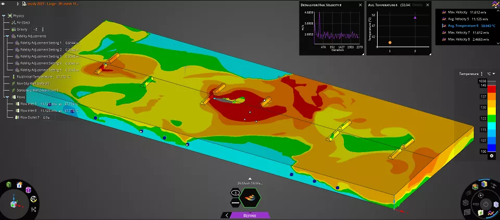Click the green box icon in results wheel
This screenshot has width=500, height=220.
(481, 213)
